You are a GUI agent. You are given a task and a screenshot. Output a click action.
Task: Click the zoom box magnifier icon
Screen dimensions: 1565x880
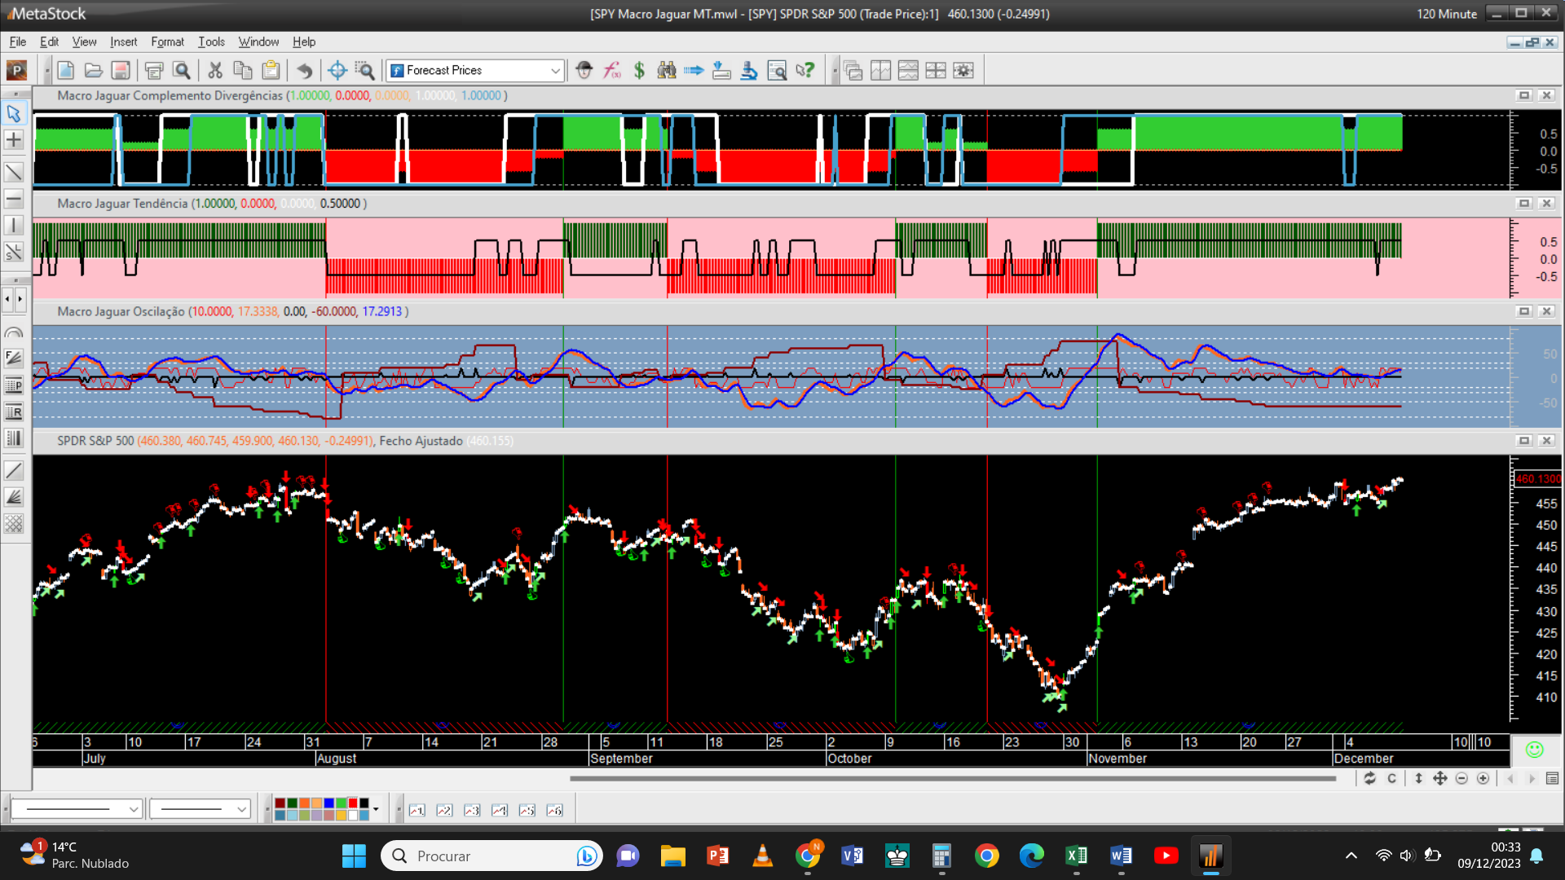pos(365,71)
